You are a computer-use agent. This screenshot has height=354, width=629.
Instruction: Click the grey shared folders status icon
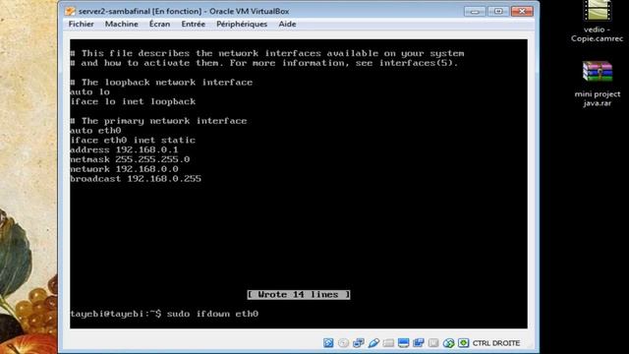(388, 343)
